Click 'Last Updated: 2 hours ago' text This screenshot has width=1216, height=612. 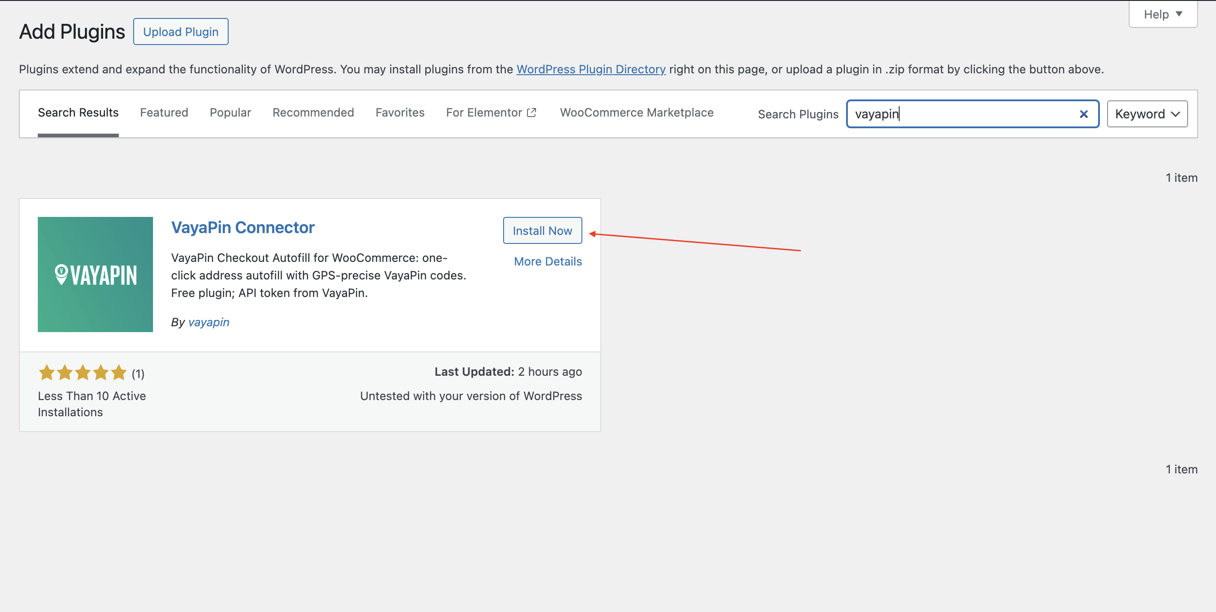tap(508, 372)
